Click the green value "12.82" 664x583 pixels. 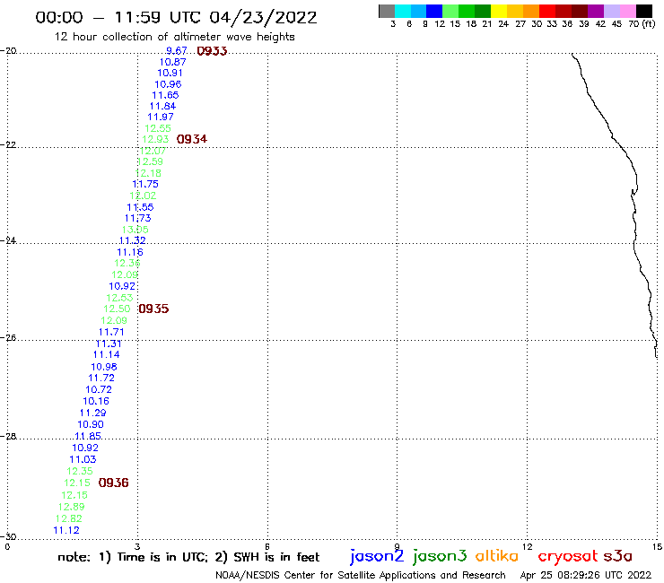pos(68,518)
